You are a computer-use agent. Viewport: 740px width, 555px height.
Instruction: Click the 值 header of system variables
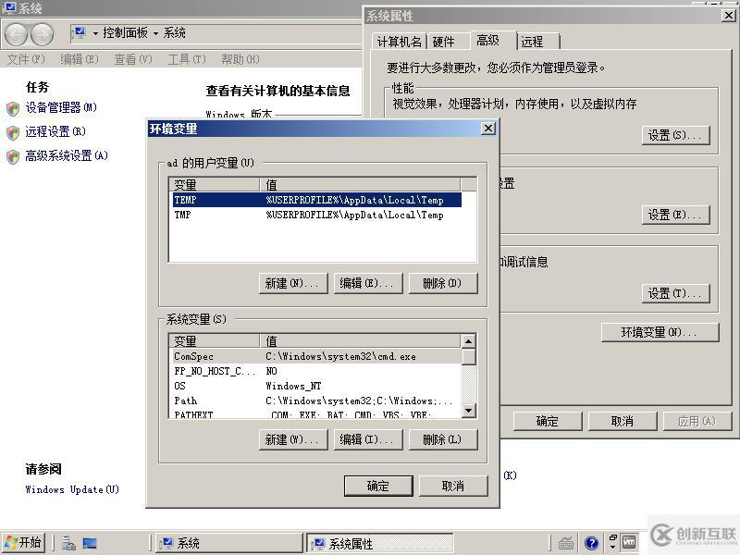click(x=360, y=340)
